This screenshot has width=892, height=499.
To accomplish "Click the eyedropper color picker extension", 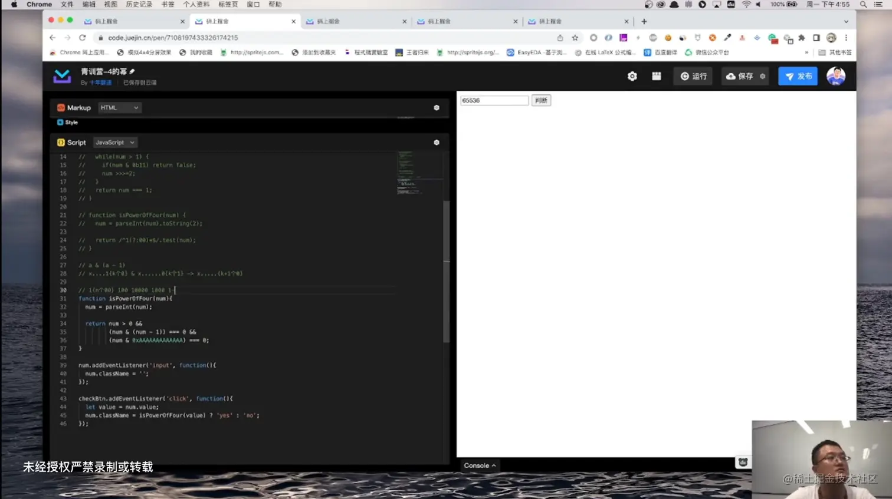I will [727, 38].
